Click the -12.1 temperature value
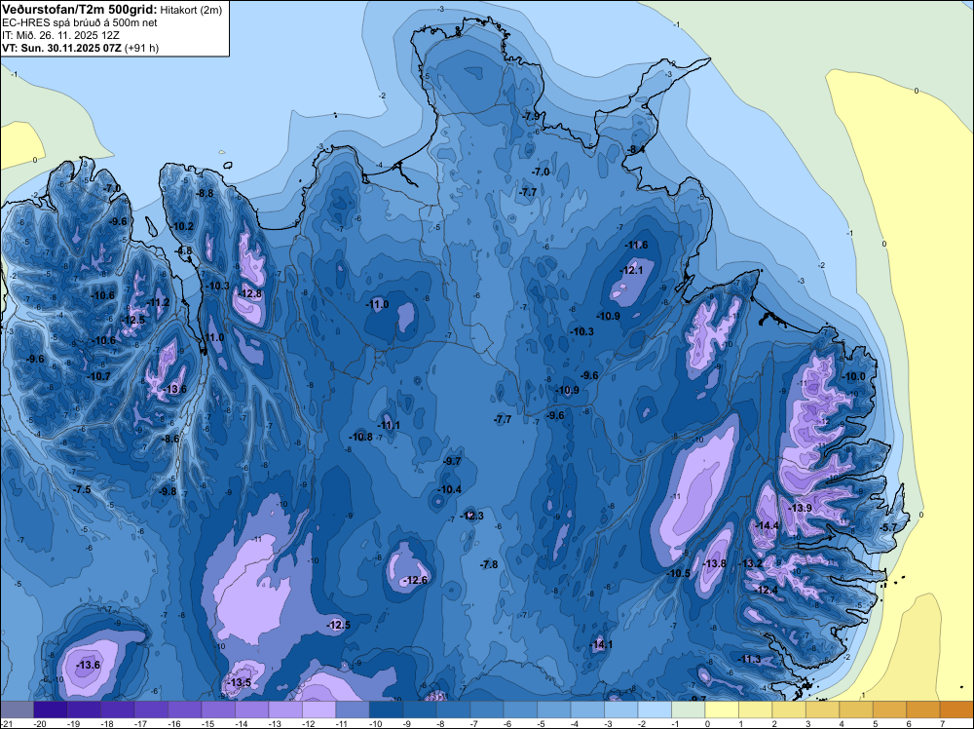Viewport: 974px width, 729px height. click(631, 270)
